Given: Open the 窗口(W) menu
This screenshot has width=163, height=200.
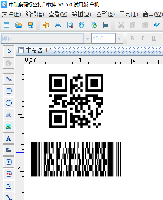Looking at the screenshot, I should (153, 14).
